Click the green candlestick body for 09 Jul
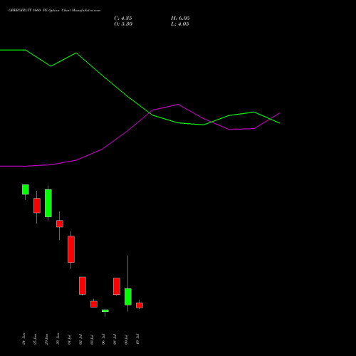This screenshot has height=356, width=356. pos(128,297)
